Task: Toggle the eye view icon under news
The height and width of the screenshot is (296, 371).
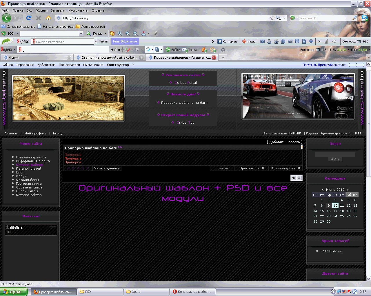Action: pyautogui.click(x=294, y=178)
